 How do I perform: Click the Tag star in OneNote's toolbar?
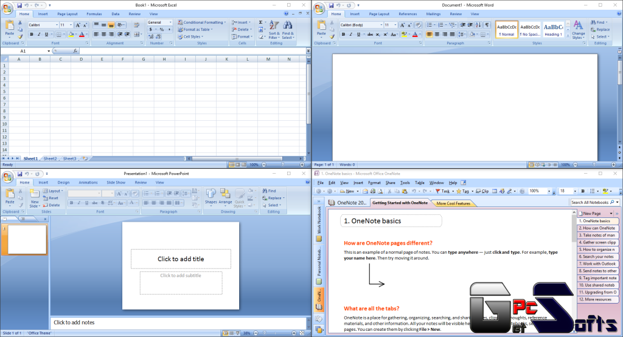tap(463, 191)
